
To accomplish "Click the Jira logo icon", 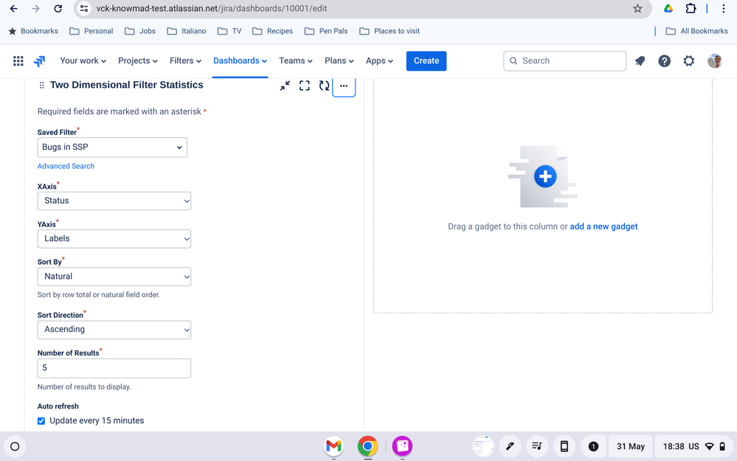I will tap(40, 60).
